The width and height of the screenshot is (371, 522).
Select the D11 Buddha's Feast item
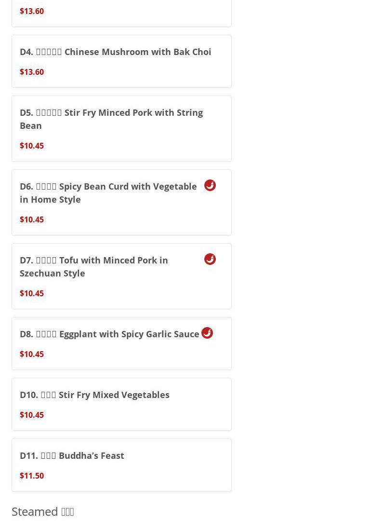[x=72, y=455]
